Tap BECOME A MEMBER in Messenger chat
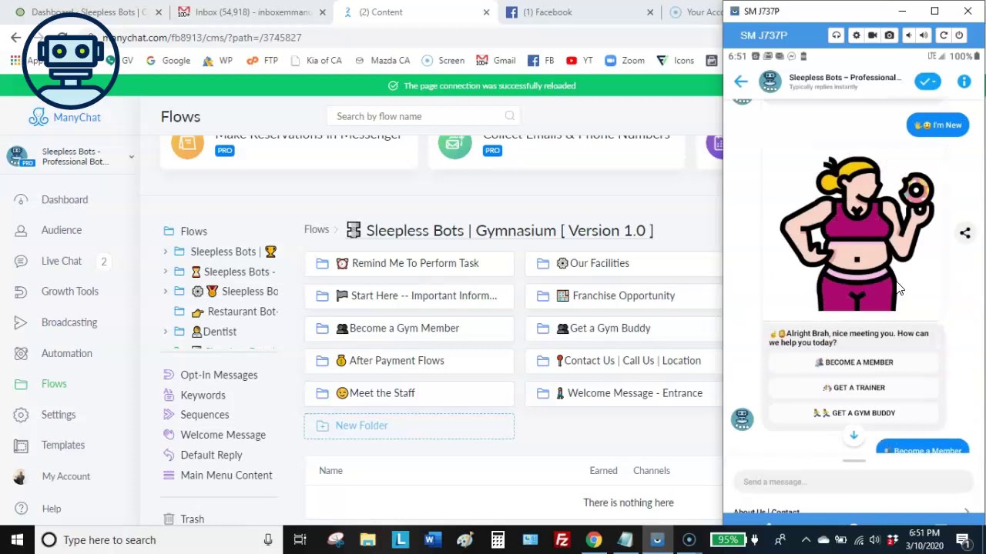 pyautogui.click(x=854, y=362)
